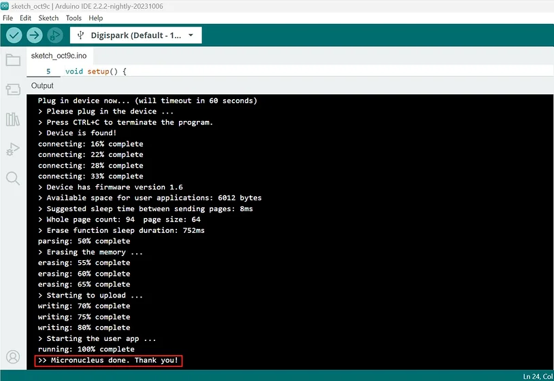Click code line 5 void setup()
Image resolution: width=554 pixels, height=381 pixels.
click(96, 71)
